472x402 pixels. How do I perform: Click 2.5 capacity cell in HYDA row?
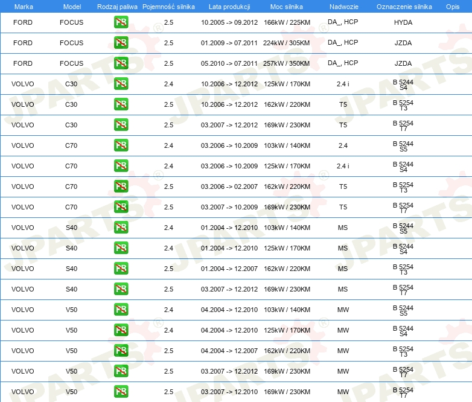(x=168, y=22)
